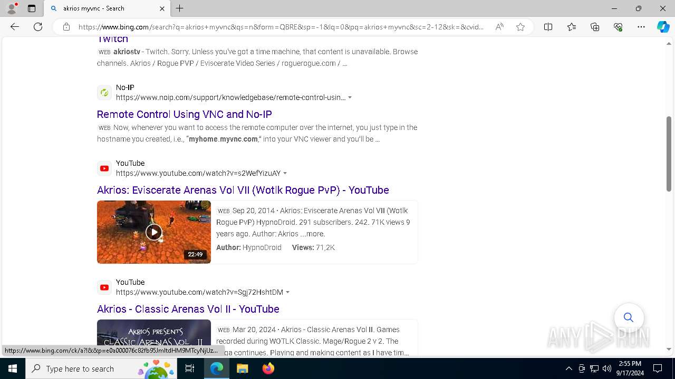675x379 pixels.
Task: Open Task View on the taskbar
Action: click(x=190, y=368)
